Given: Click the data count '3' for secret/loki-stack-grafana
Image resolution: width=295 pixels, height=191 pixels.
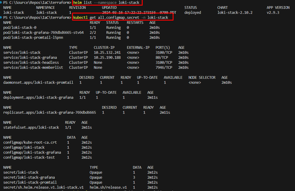Looking at the screenshot, I should click(134, 177).
